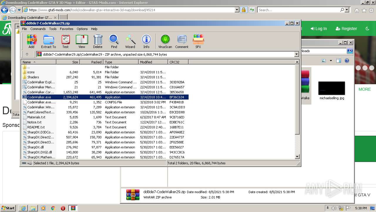Expand the WinRAR archive path dropdown
Viewport: 376px width, 212px height.
point(296,54)
